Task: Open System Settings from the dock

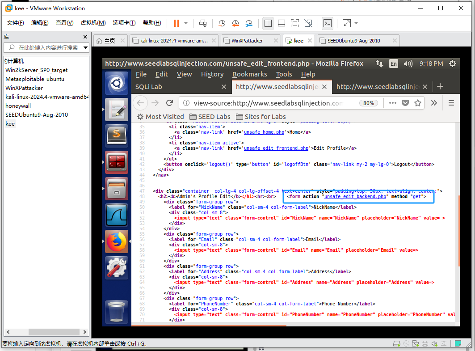Action: click(x=117, y=268)
